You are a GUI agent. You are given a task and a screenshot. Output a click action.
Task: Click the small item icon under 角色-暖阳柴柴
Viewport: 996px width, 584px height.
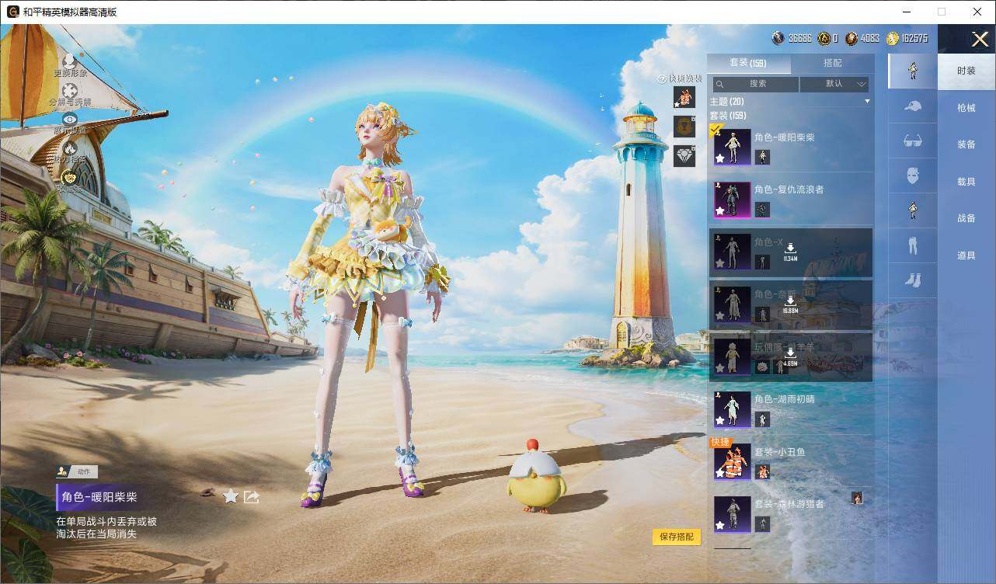[x=763, y=158]
